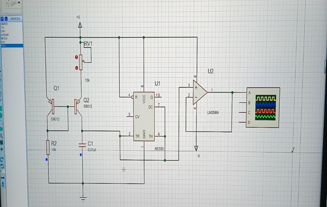Click the P pick devices button

click(x=2, y=19)
